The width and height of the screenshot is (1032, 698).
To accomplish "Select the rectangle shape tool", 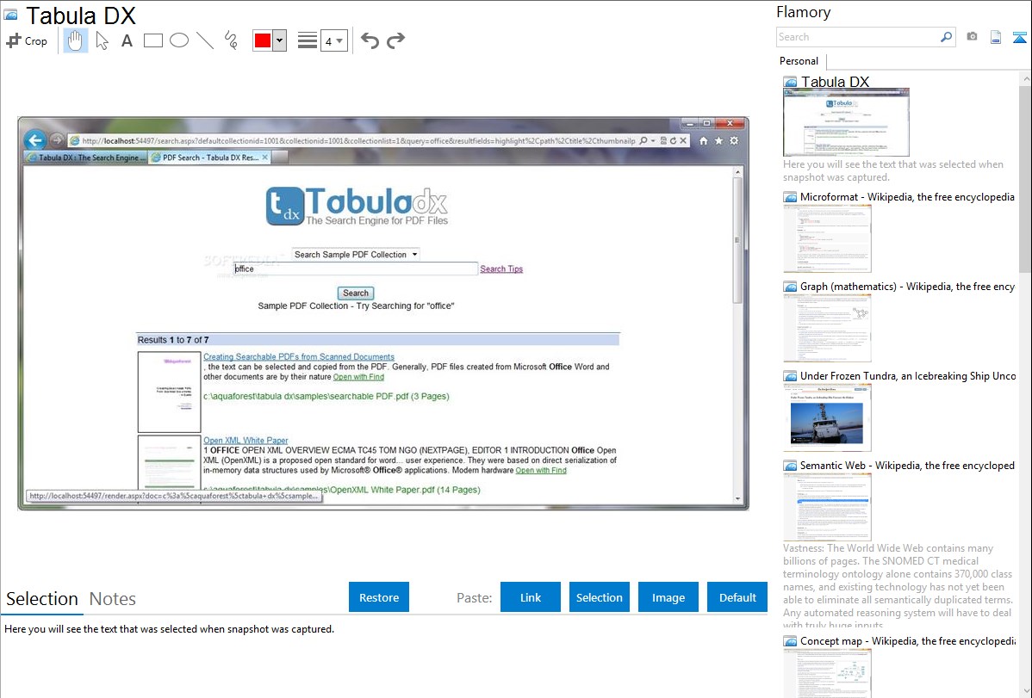I will coord(153,40).
